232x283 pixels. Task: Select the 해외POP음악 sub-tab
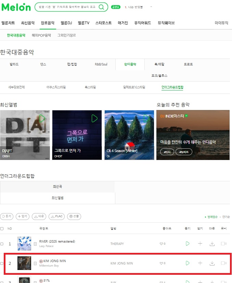click(x=41, y=35)
